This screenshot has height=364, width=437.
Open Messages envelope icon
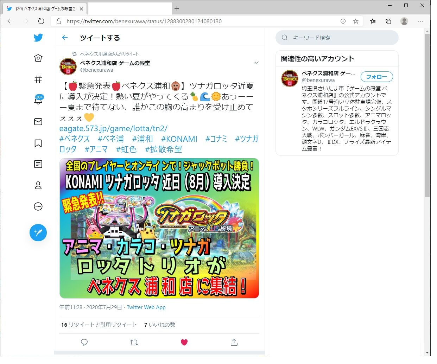(x=38, y=122)
